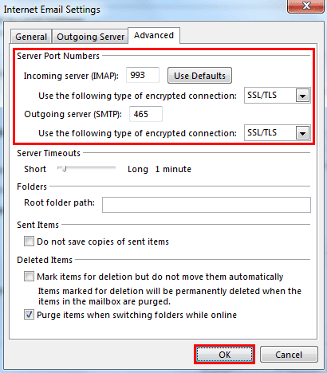Screen dimensions: 327x373
Task: Confirm settings with the OK button
Action: [224, 355]
